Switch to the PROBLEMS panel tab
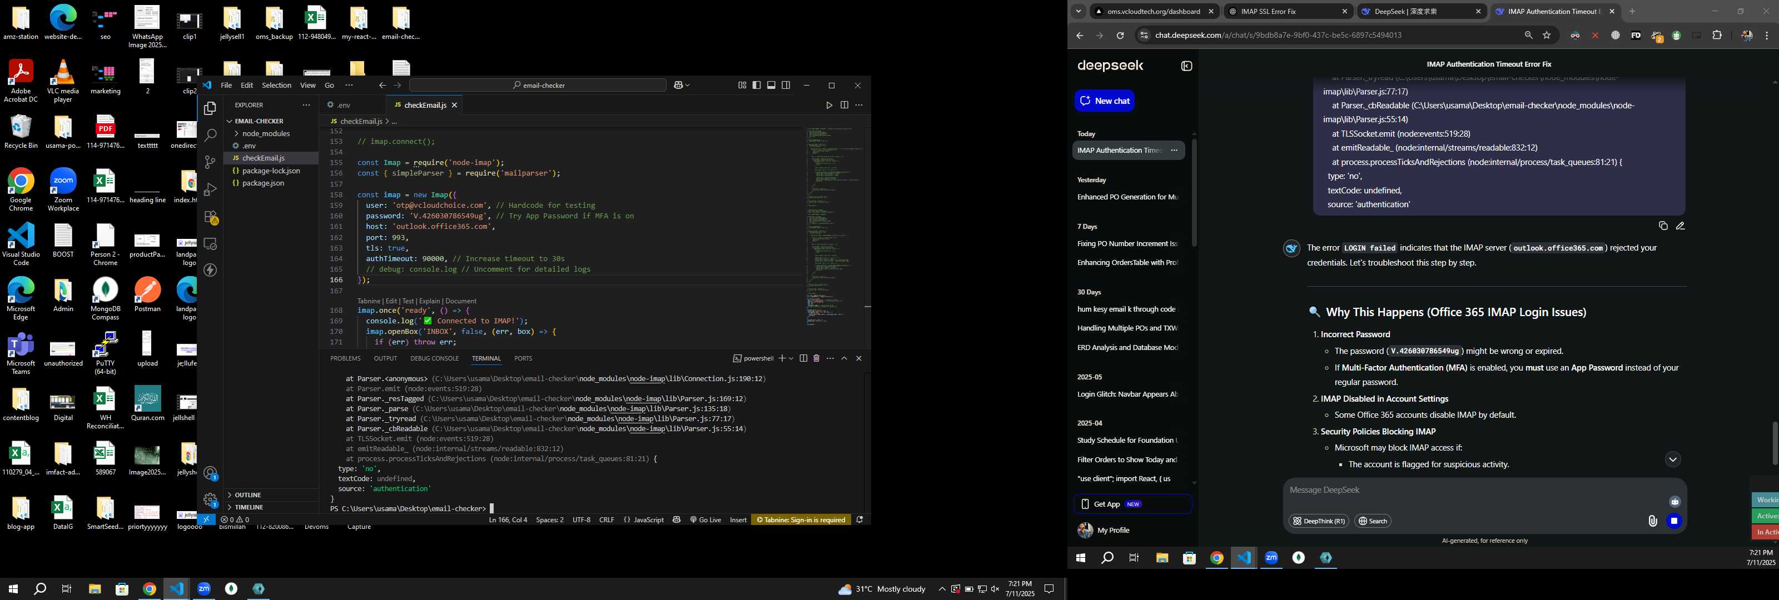 click(345, 358)
